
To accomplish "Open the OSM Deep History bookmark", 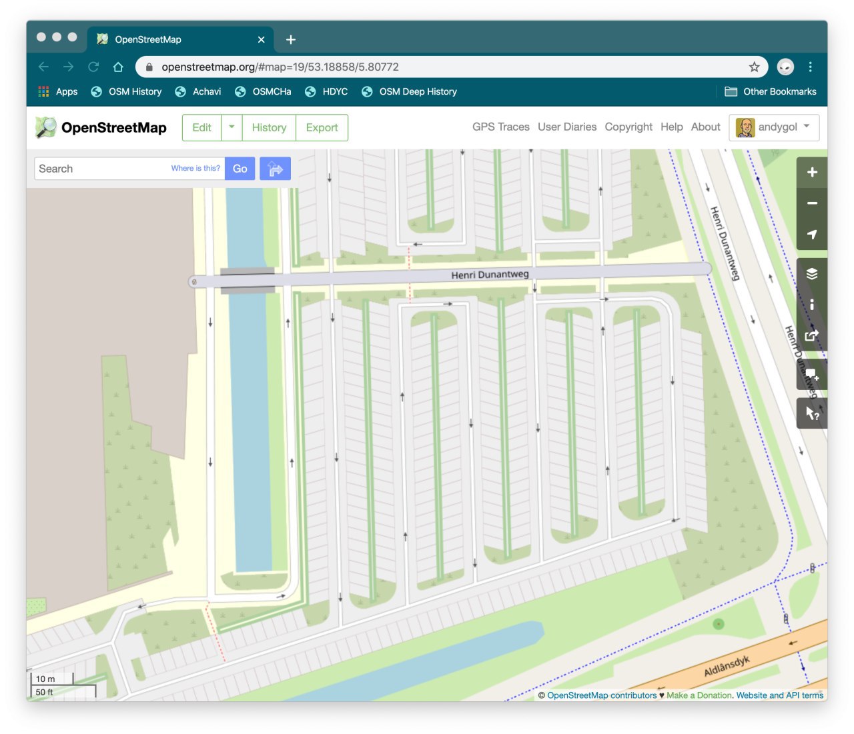I will coord(409,91).
